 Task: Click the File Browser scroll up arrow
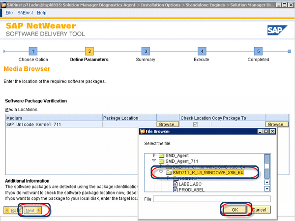[267, 182]
